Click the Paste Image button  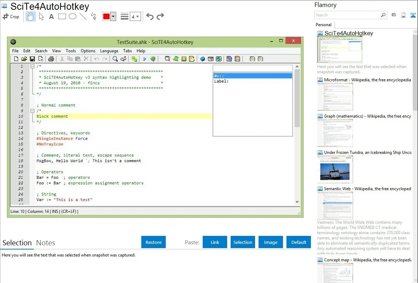click(270, 242)
